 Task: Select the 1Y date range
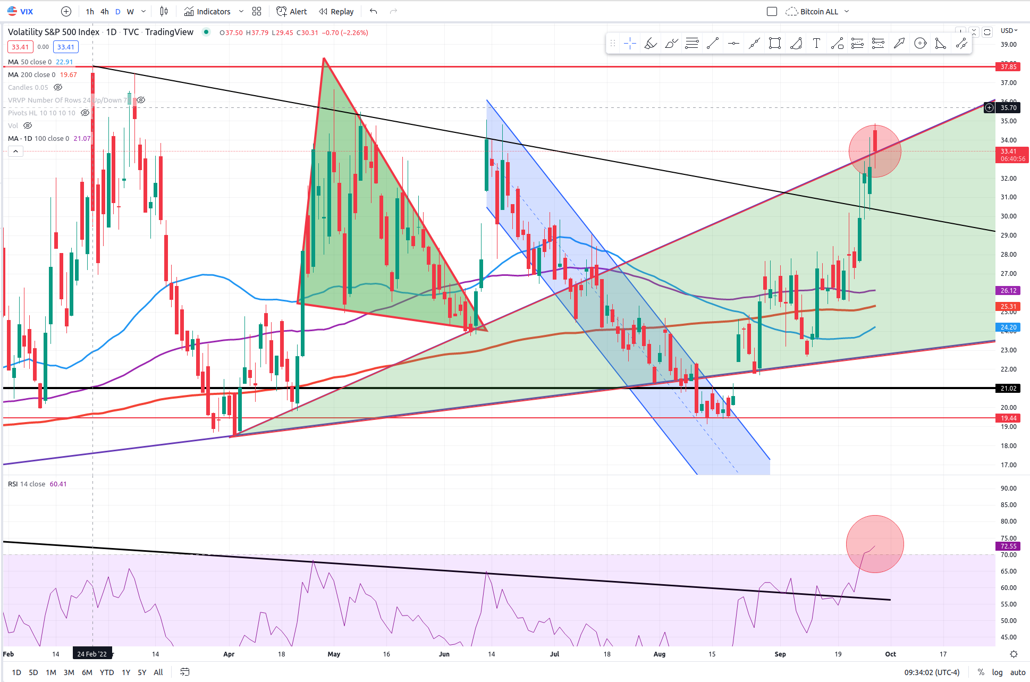pyautogui.click(x=126, y=672)
